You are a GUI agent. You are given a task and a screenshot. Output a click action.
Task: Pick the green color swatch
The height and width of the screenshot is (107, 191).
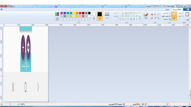(x=71, y=13)
